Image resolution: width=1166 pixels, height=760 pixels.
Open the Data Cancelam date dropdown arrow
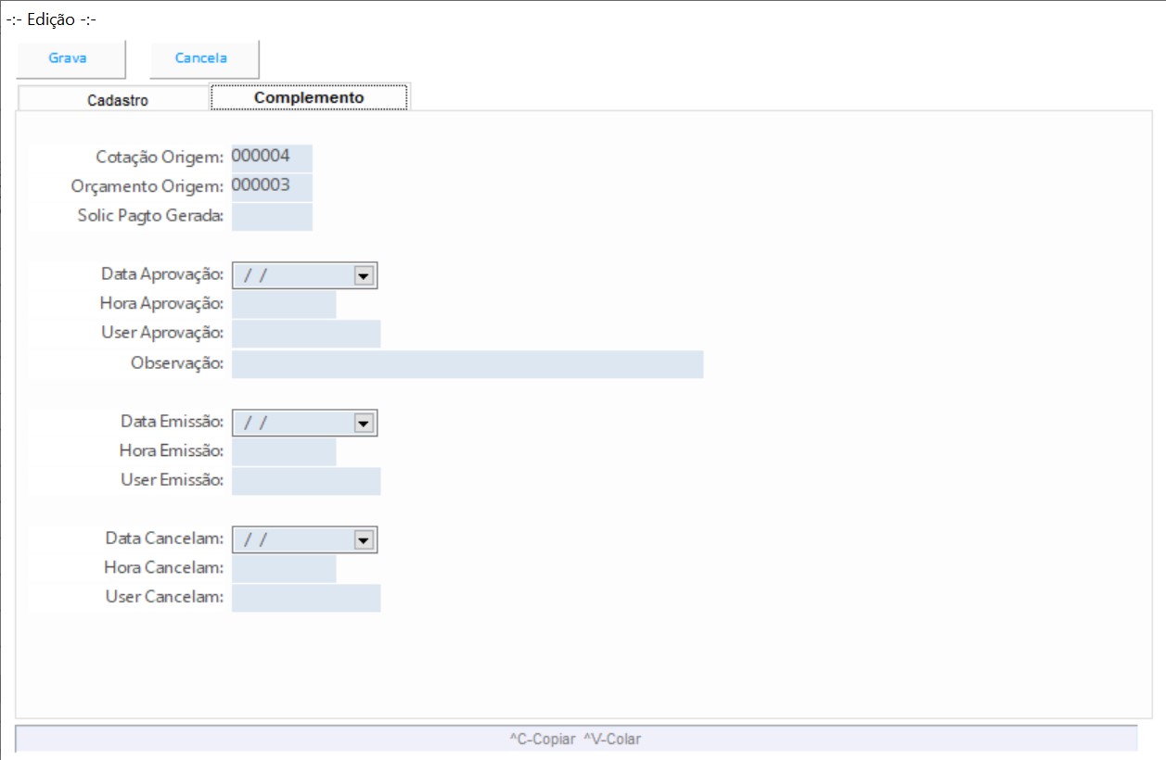pyautogui.click(x=363, y=539)
